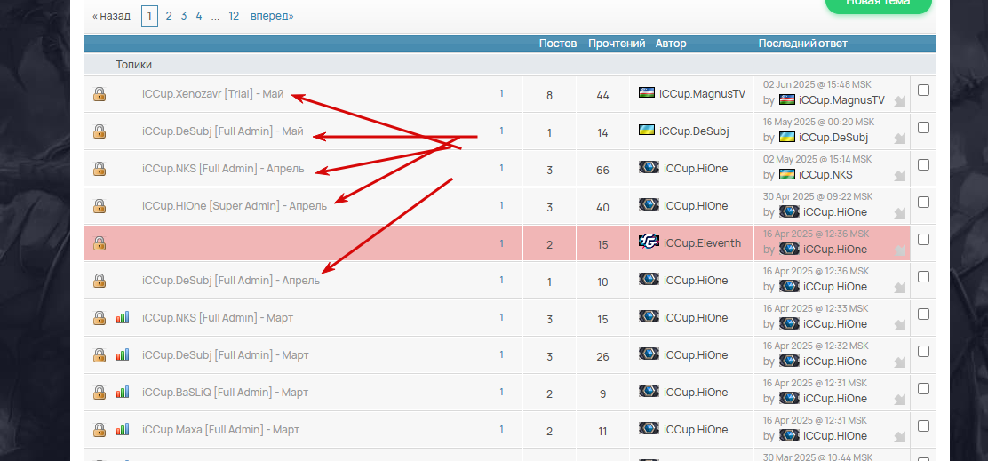Open topic iCCup.Maxa [Full Admin] - Март
The image size is (988, 461).
pos(220,430)
